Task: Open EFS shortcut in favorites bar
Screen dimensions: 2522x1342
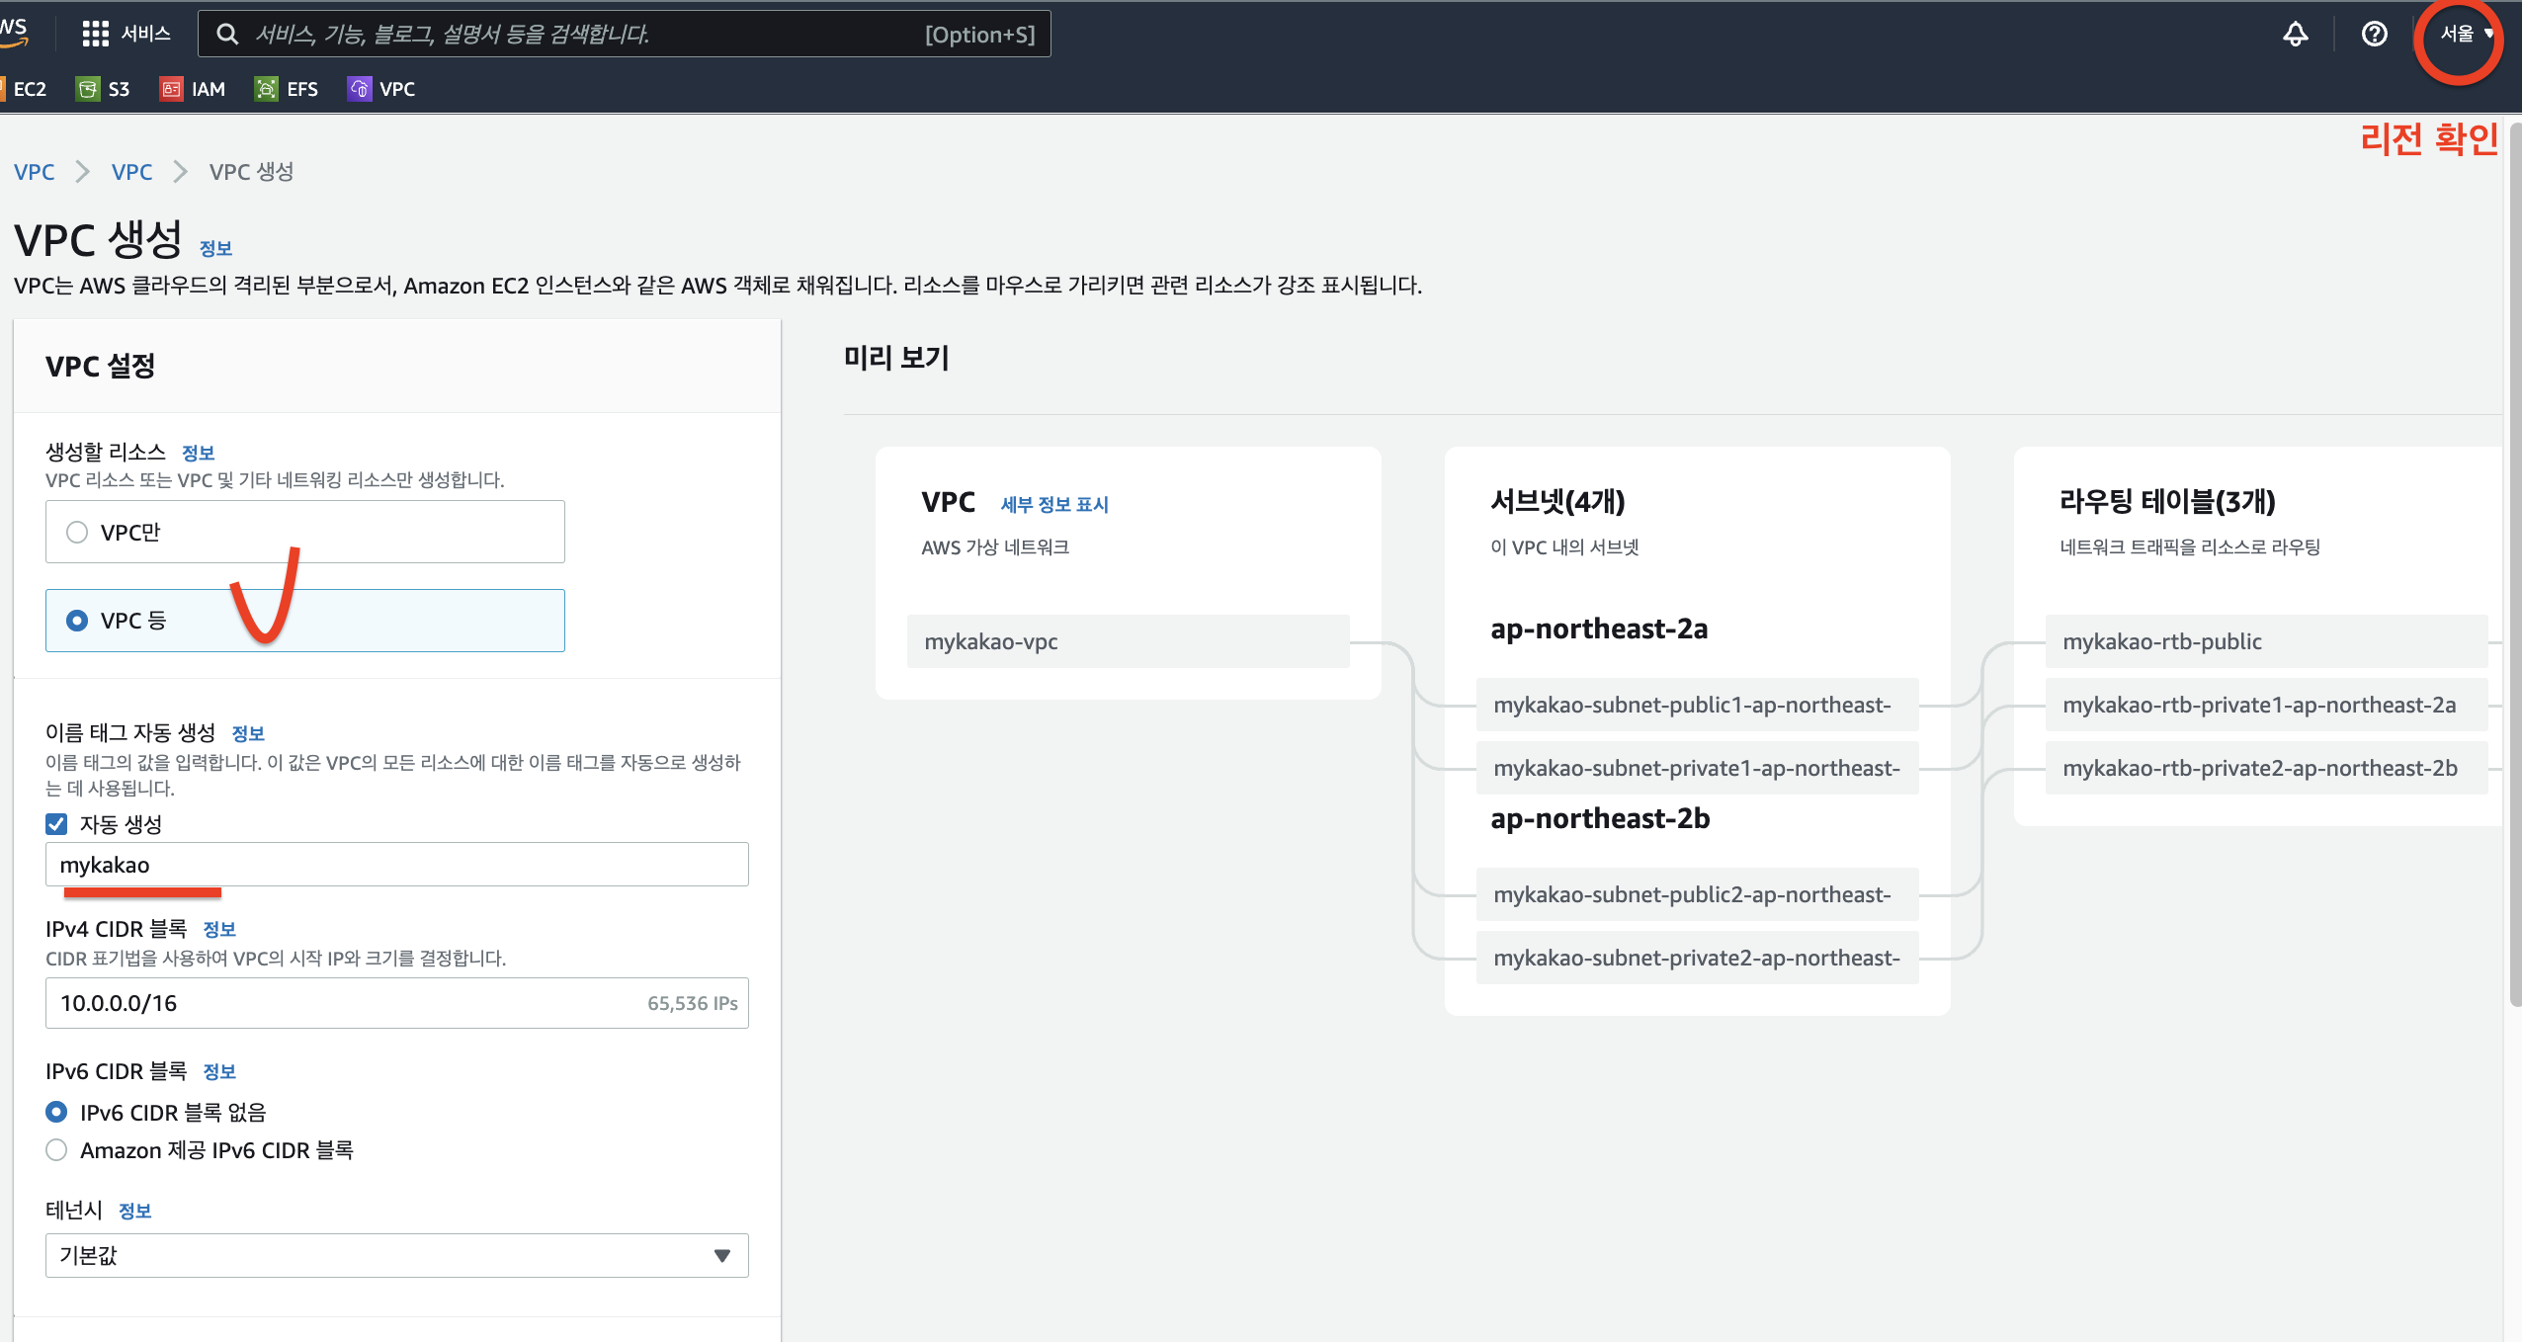Action: [287, 89]
